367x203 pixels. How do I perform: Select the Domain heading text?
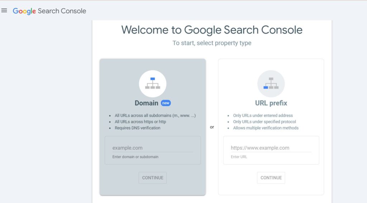pyautogui.click(x=147, y=103)
